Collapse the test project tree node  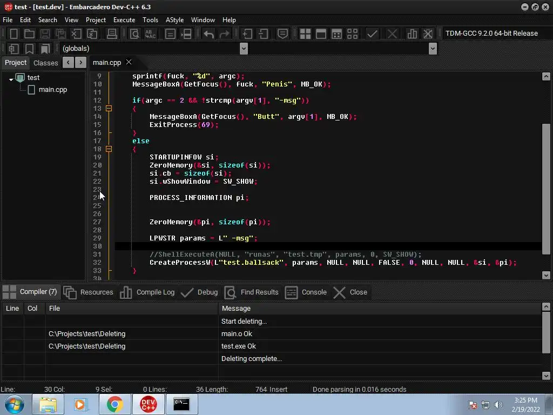[x=11, y=79]
